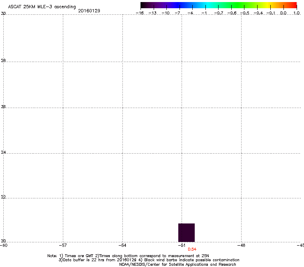This screenshot has height=267, width=304.
Task: Click the -0.6 color bar label
Action: (232, 13)
